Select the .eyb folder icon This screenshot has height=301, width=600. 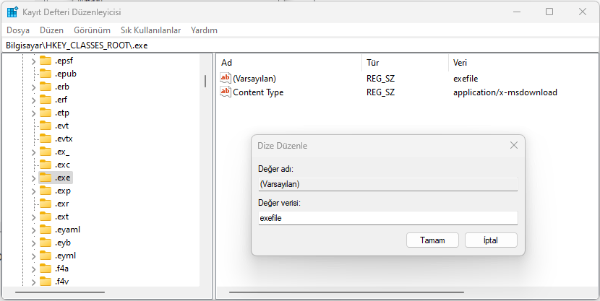tap(46, 243)
